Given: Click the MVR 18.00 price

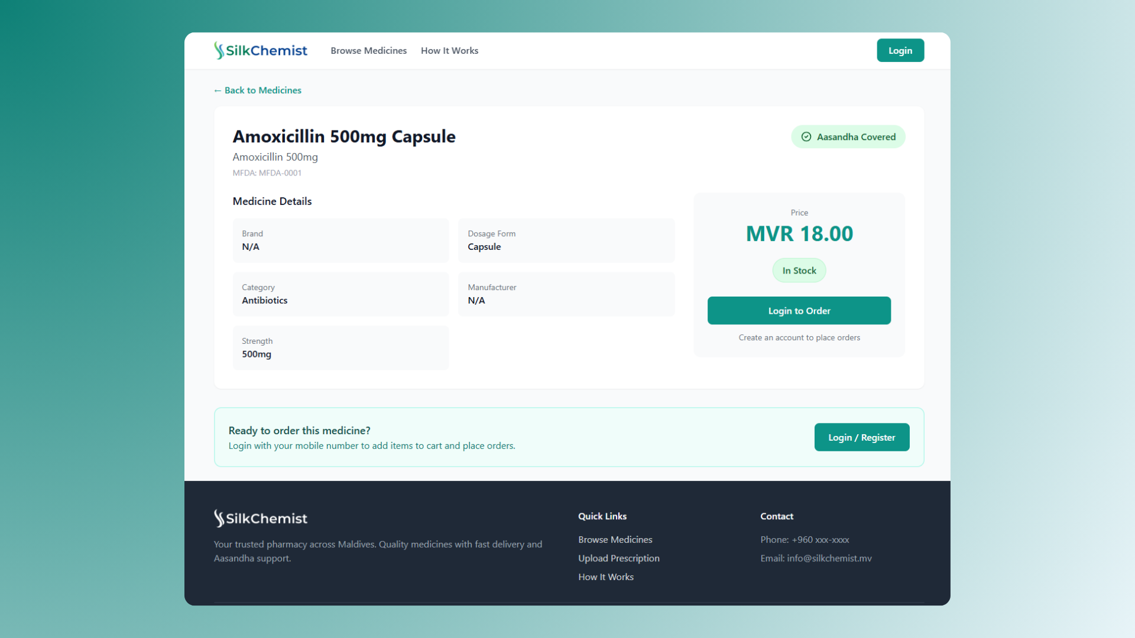Looking at the screenshot, I should [x=799, y=234].
